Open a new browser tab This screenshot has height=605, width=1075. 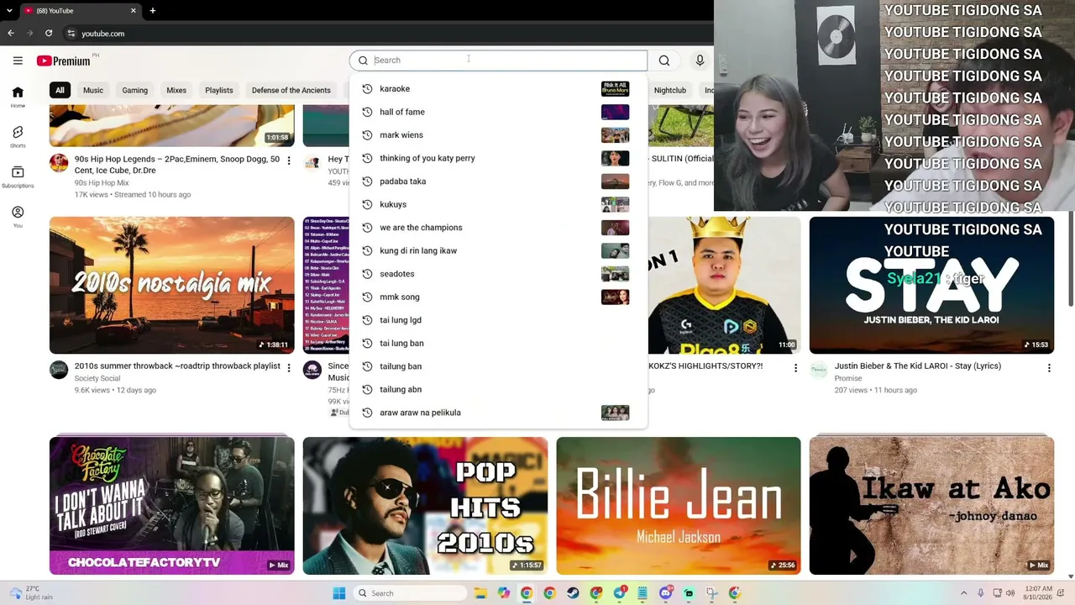(153, 11)
